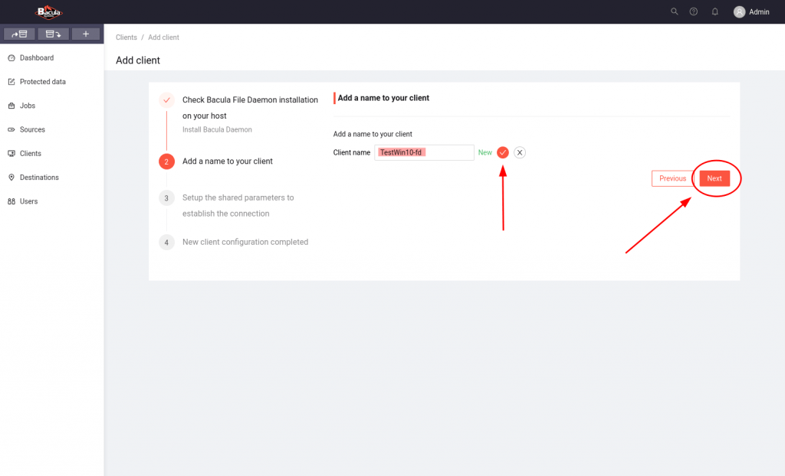Open Protected data in the sidebar
This screenshot has height=476, width=785.
42,82
